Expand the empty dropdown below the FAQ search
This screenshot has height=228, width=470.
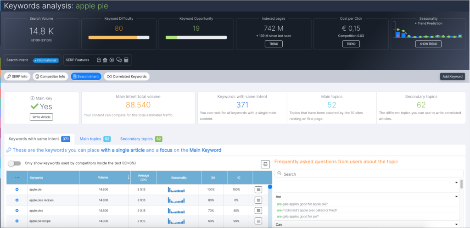coord(456,183)
